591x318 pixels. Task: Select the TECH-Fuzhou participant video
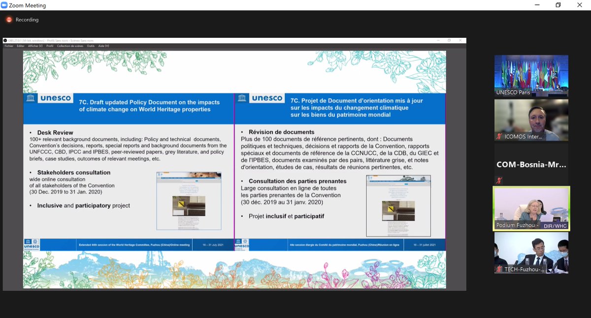point(531,253)
